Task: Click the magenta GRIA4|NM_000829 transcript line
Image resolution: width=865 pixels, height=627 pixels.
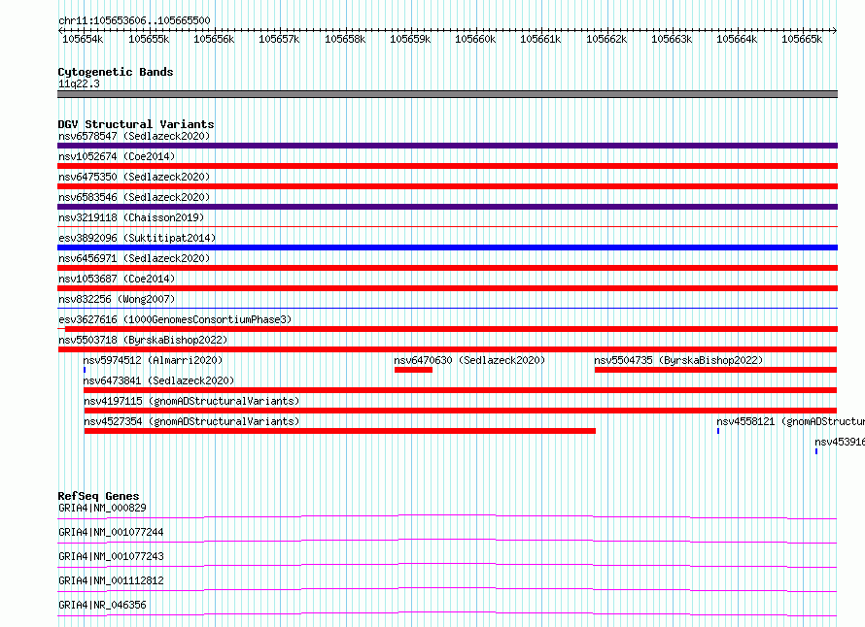Action: pyautogui.click(x=447, y=516)
